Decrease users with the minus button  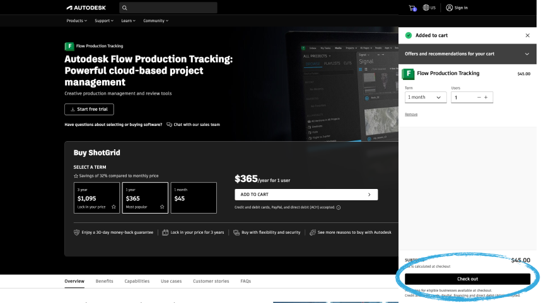pos(479,98)
